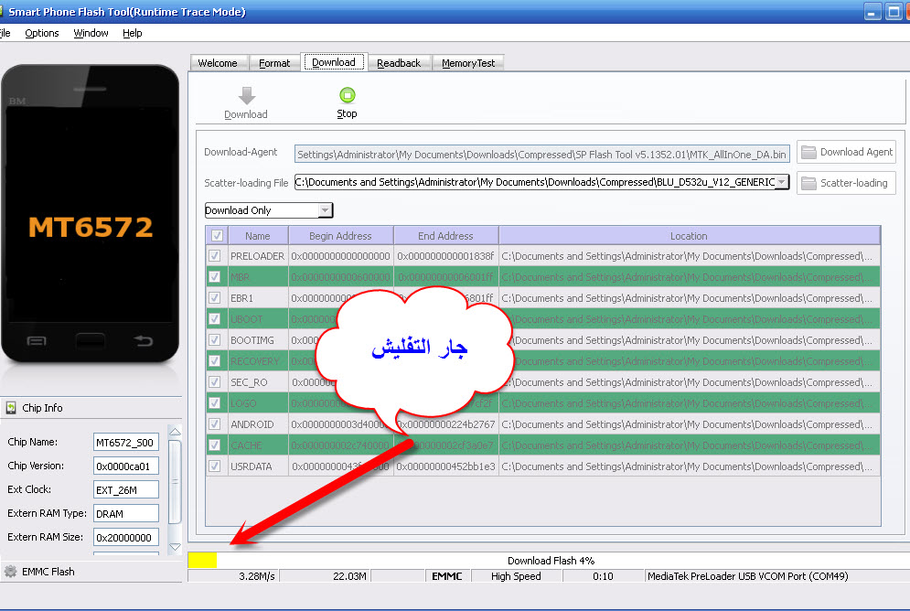The height and width of the screenshot is (611, 910).
Task: Click the Chip Name field MT6572_S00
Action: click(x=125, y=442)
